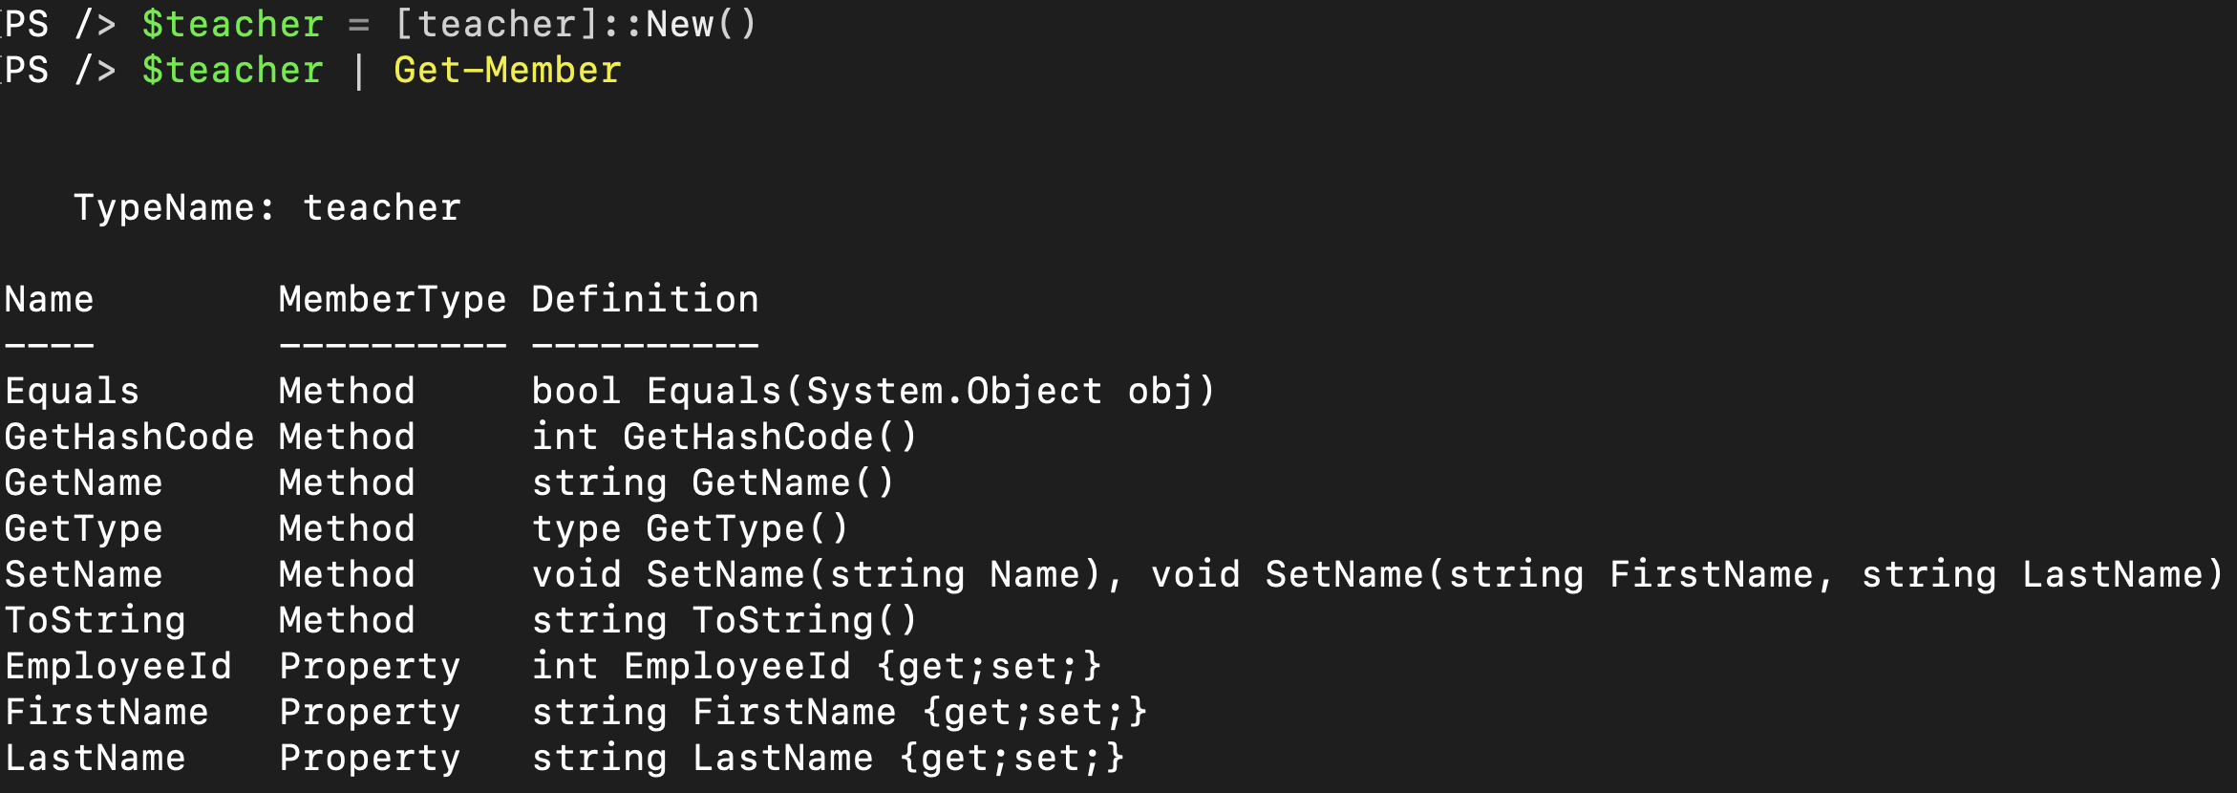The width and height of the screenshot is (2237, 793).
Task: Click the bool Equals(System.Object obj) definition
Action: 873,391
